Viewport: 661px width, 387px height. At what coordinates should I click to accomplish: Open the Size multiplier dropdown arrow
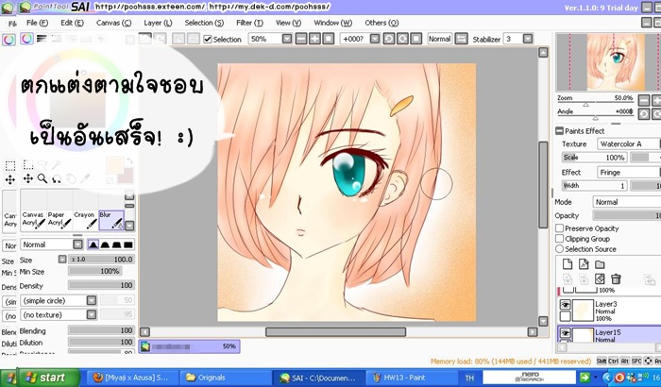point(62,260)
